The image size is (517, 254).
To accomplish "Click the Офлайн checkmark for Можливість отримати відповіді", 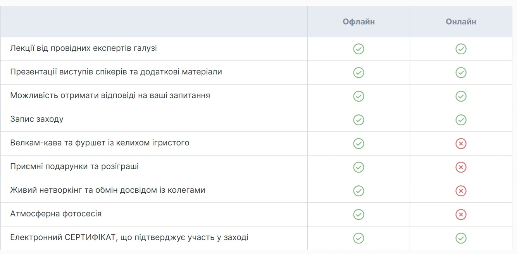I will click(358, 96).
